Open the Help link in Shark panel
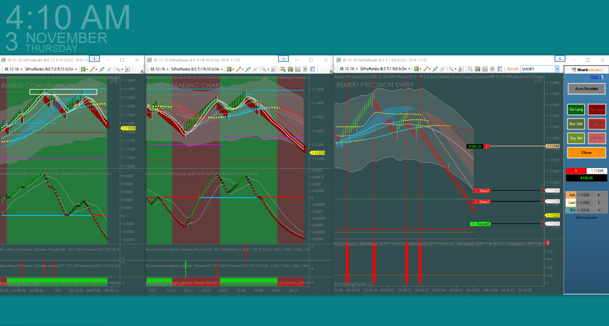 tap(594, 77)
